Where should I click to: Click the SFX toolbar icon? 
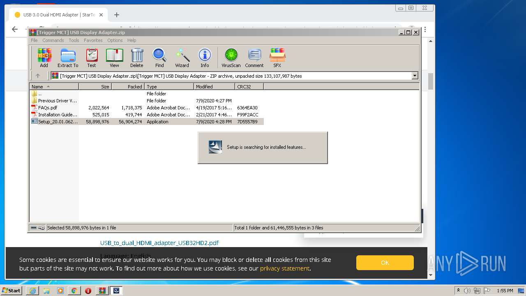pos(277,58)
